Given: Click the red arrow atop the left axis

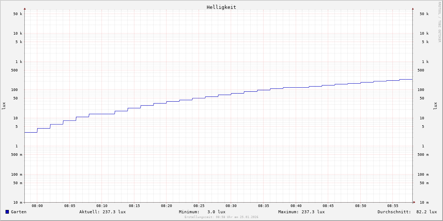Looking at the screenshot, I should 25,8.
